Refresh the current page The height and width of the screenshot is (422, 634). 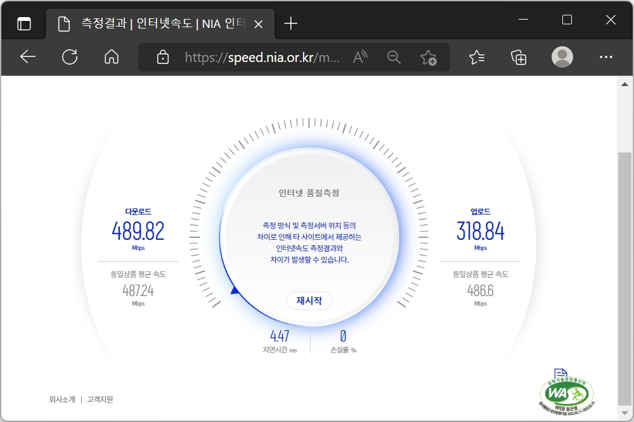click(70, 57)
